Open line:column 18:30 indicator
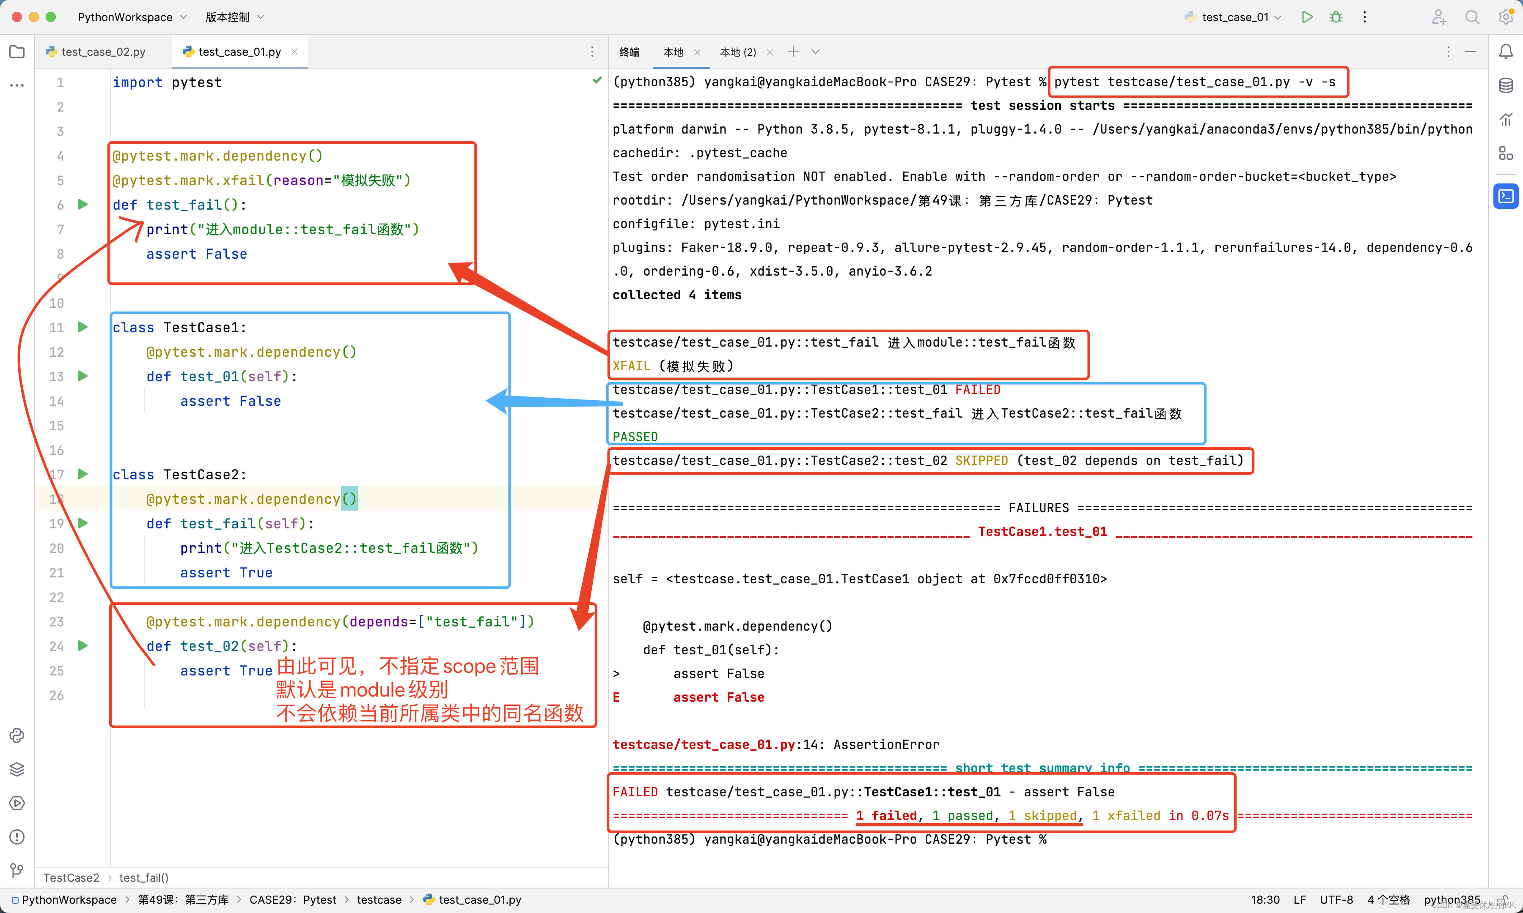Viewport: 1523px width, 913px height. click(1265, 899)
